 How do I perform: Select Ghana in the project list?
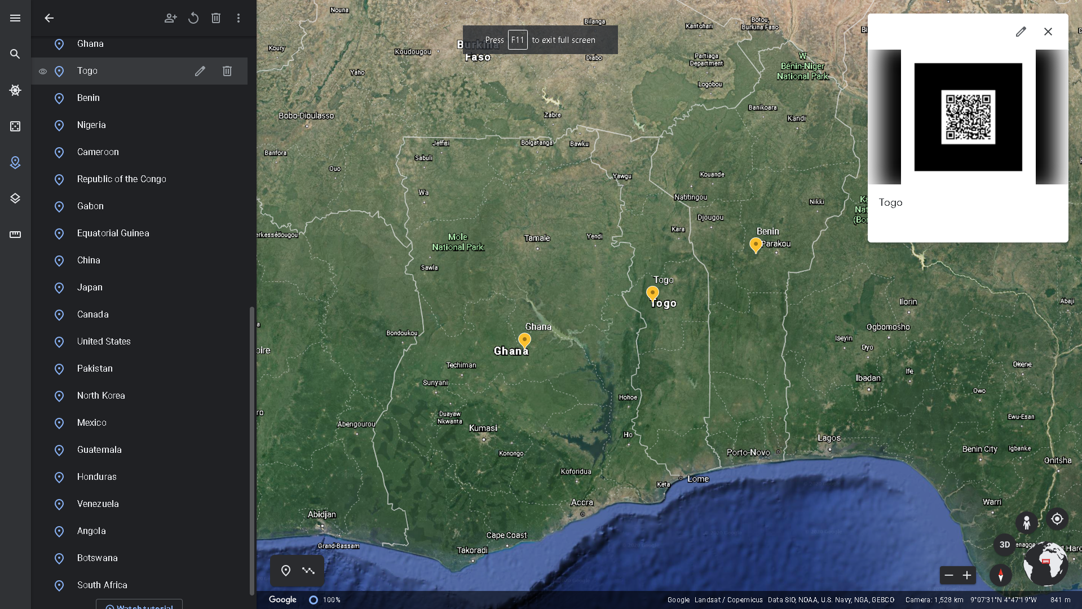139,44
